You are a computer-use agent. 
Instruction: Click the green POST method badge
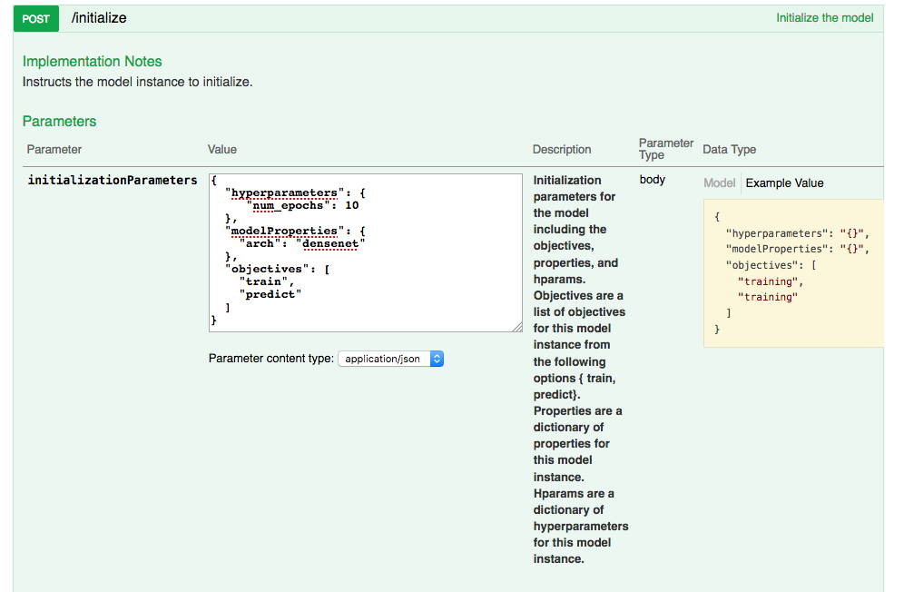click(x=35, y=18)
